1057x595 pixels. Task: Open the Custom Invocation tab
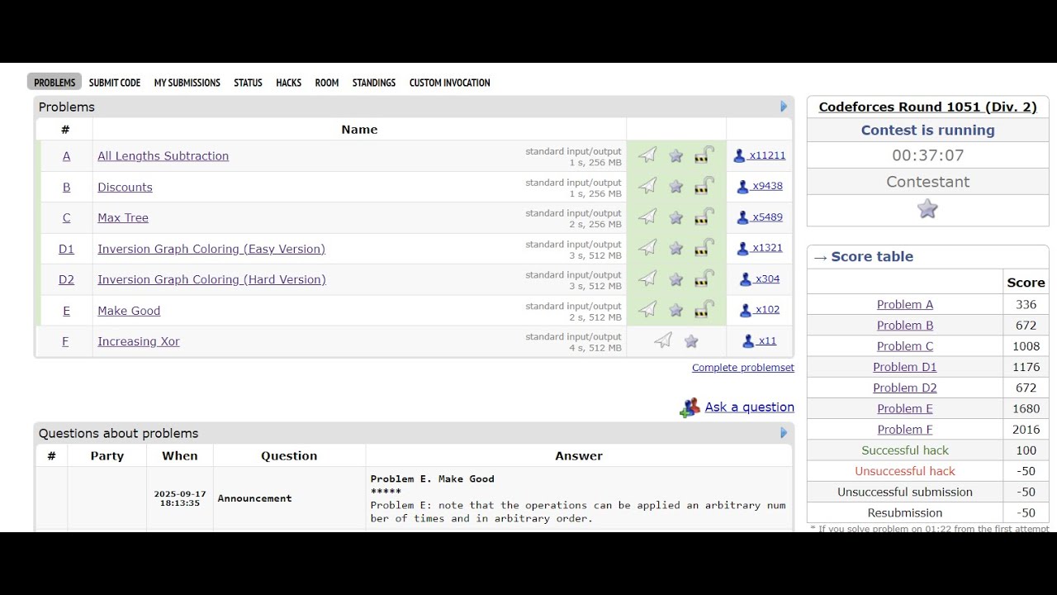450,83
